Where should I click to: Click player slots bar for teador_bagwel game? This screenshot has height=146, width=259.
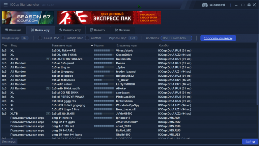(104, 72)
